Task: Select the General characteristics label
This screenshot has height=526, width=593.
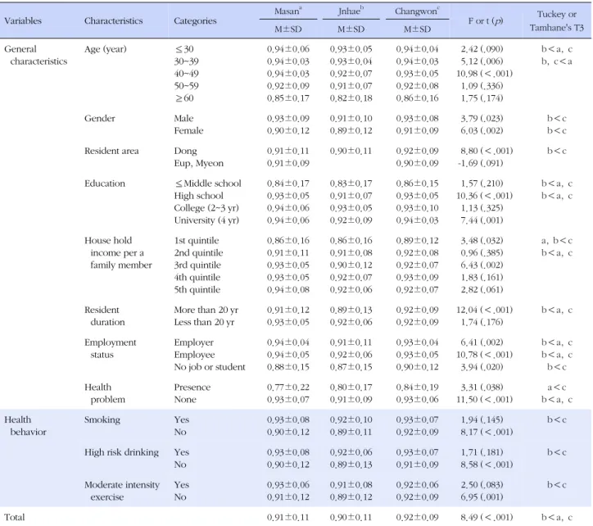Action: tap(36, 55)
